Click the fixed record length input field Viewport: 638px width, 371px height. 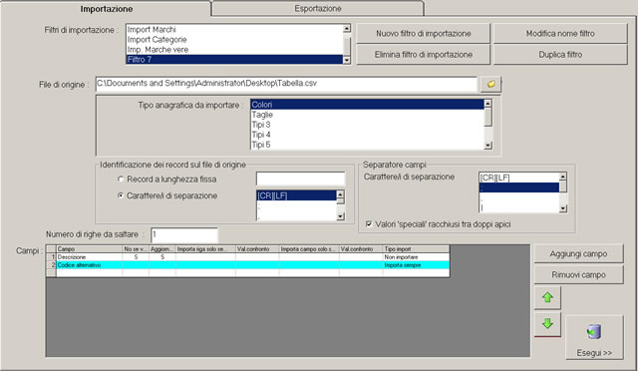coord(301,179)
